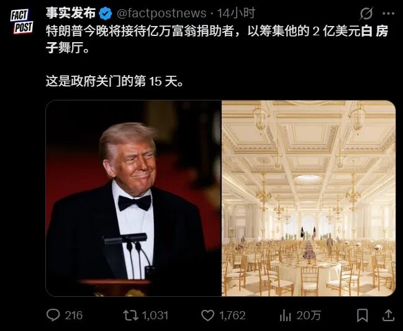Click the 20万 views count
This screenshot has width=403, height=331.
[x=308, y=316]
